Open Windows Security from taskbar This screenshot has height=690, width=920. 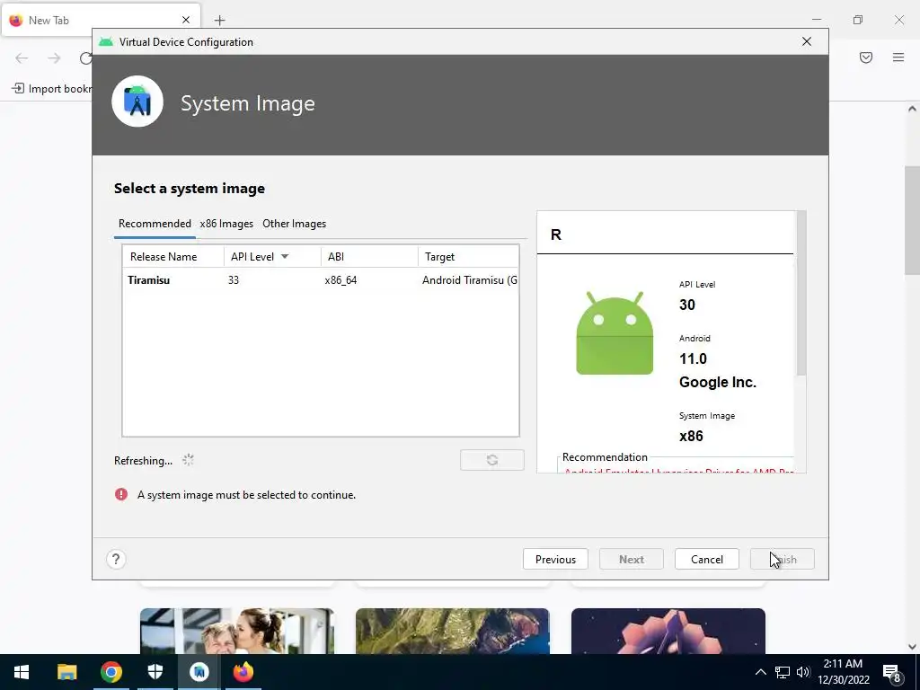[155, 672]
